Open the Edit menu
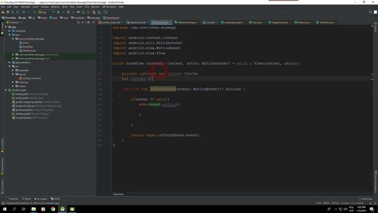Viewport: 378px width, 213px height. coord(9,7)
